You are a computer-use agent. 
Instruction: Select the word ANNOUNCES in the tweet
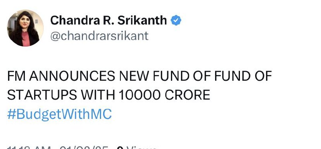click(x=72, y=76)
